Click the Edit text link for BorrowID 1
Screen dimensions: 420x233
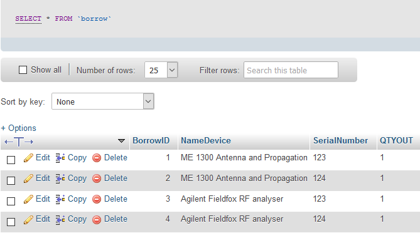click(43, 158)
